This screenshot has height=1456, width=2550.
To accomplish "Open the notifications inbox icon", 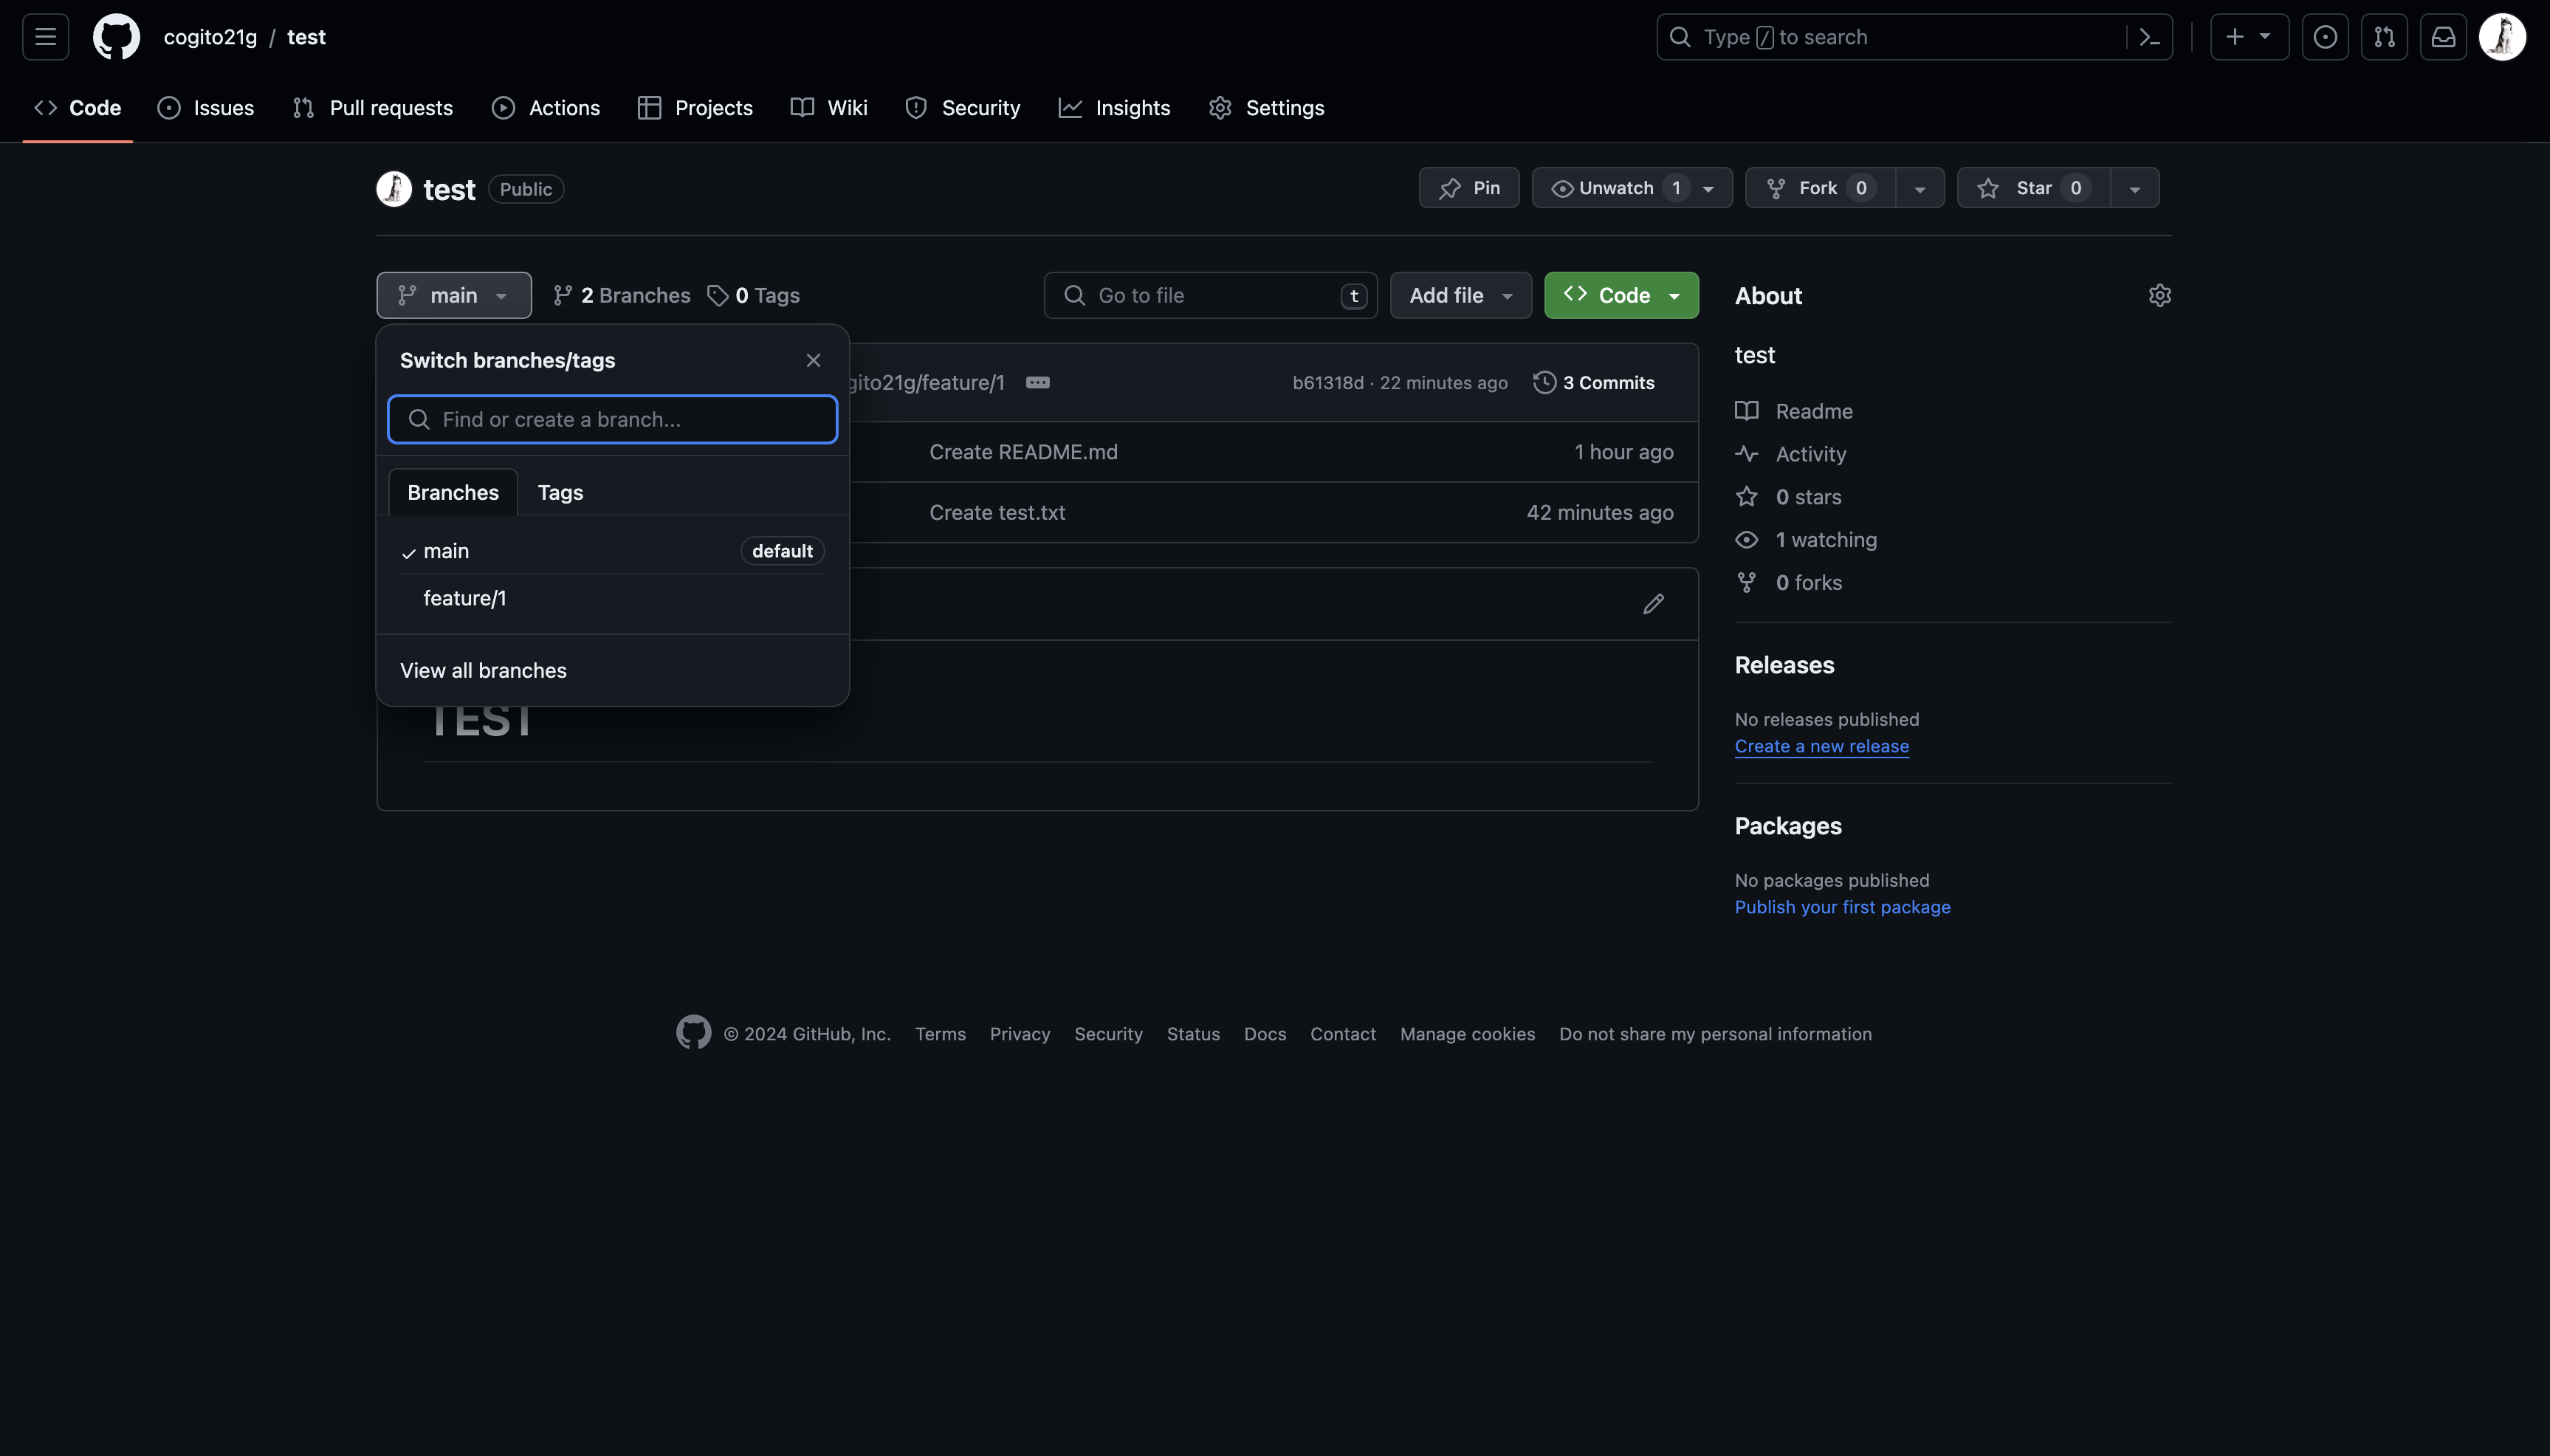I will (2443, 37).
